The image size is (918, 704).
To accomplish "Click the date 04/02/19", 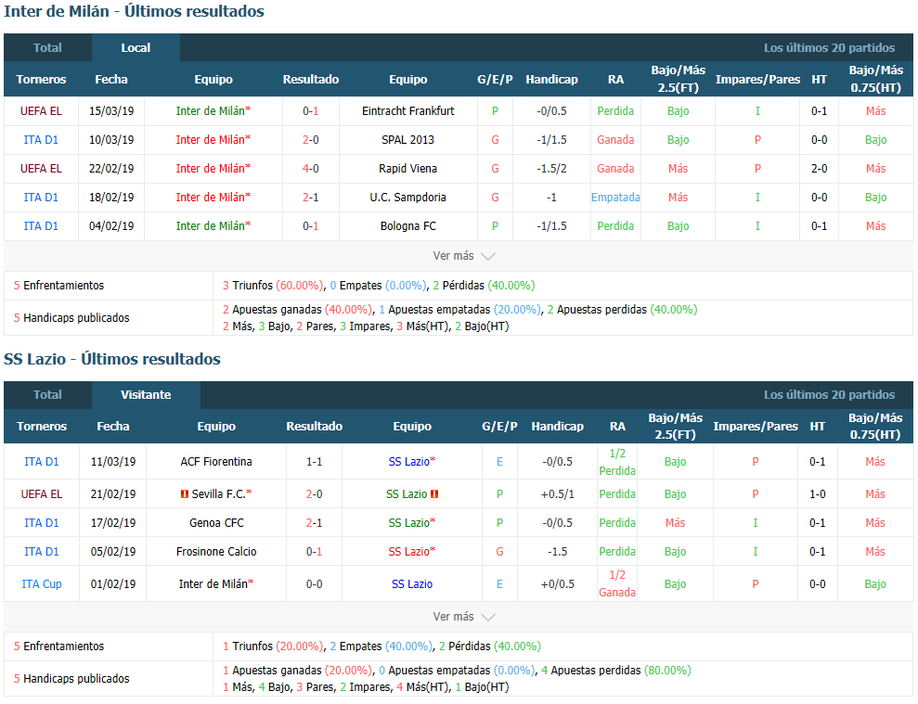I will coord(111,226).
